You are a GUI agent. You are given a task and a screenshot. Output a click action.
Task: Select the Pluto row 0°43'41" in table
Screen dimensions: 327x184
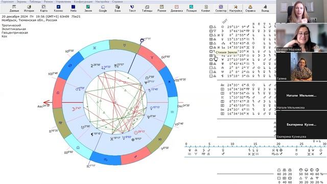pos(242,63)
